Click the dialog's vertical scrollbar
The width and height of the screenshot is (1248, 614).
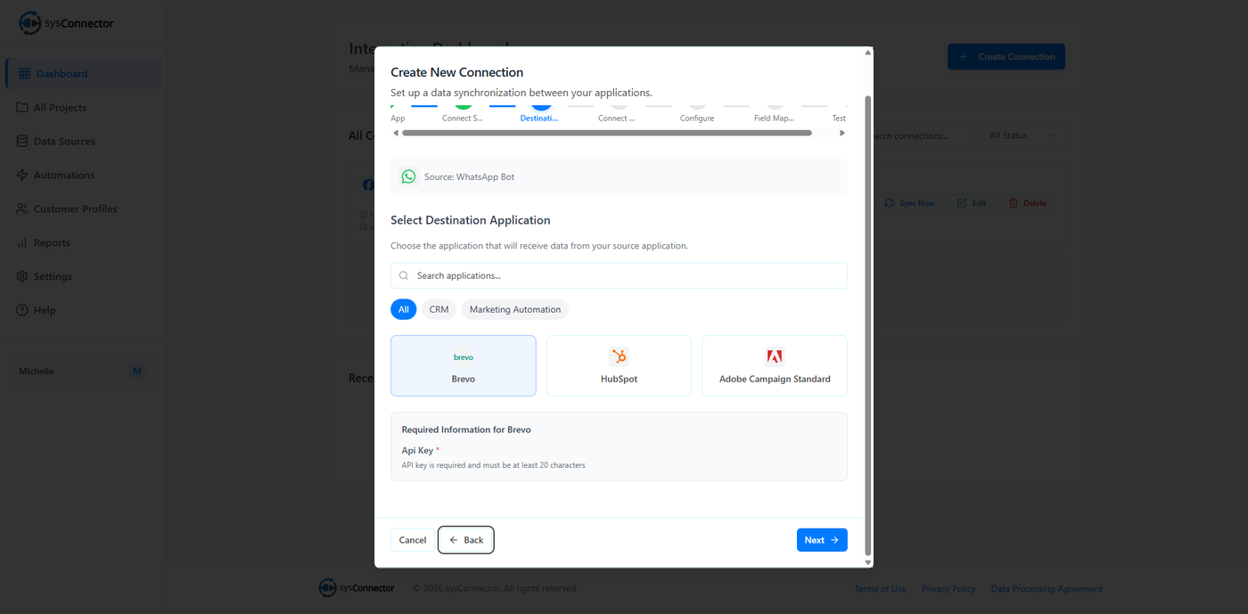click(x=868, y=326)
